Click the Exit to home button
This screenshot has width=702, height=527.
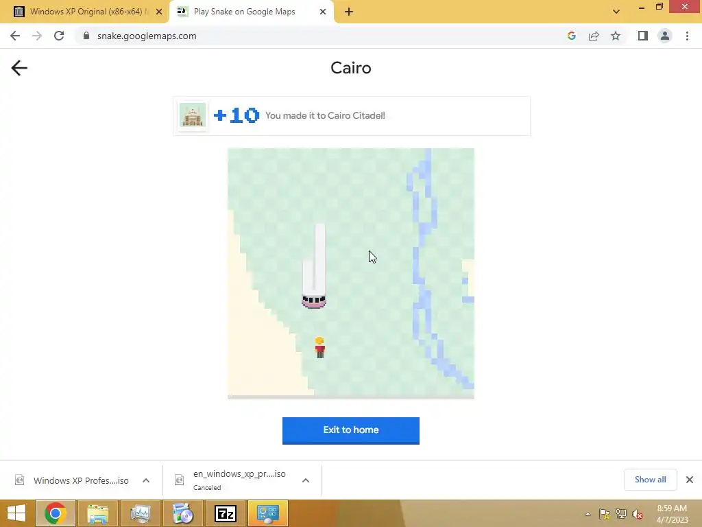click(350, 430)
